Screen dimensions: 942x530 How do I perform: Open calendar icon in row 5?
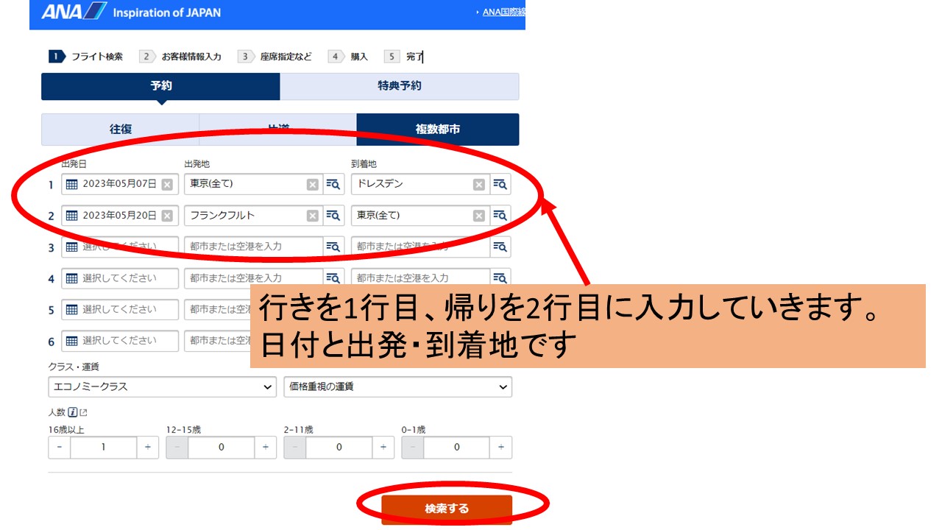[71, 310]
